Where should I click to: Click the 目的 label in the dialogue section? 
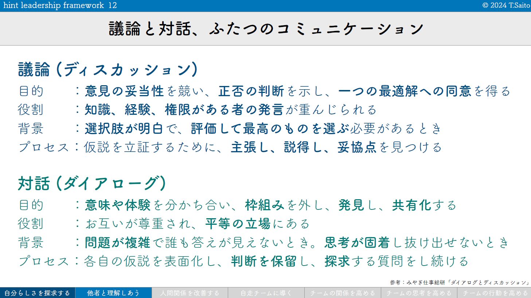click(31, 205)
